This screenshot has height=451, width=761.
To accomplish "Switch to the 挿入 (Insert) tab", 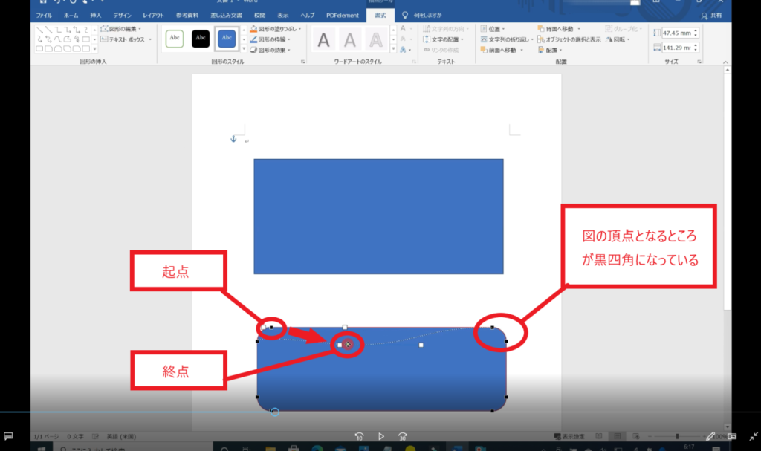I will [x=96, y=15].
